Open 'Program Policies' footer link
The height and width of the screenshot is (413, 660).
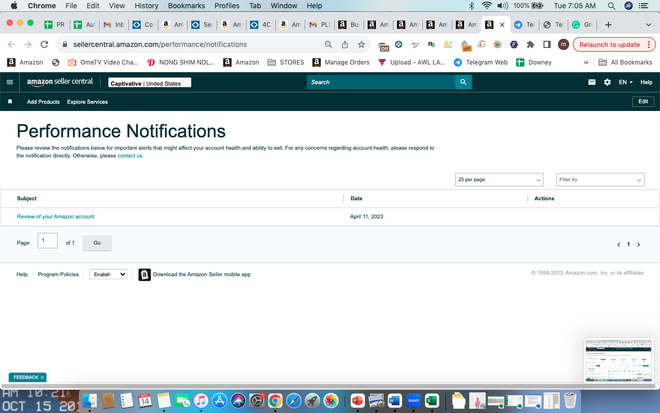tap(58, 275)
